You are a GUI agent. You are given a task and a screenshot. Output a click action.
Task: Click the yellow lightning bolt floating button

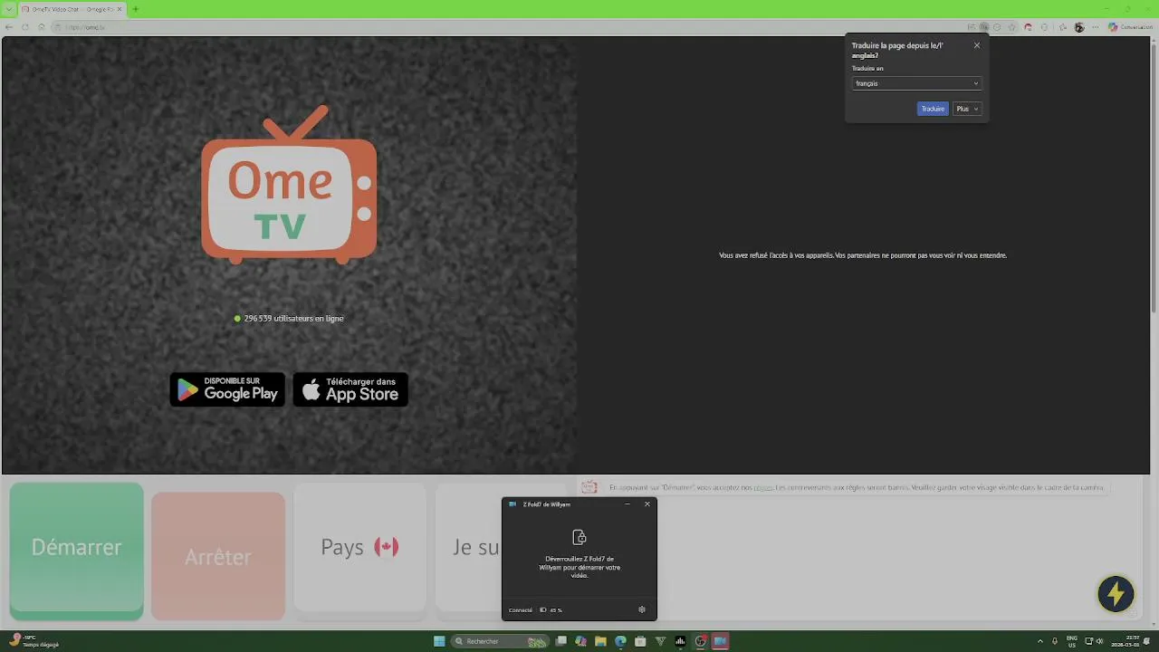coord(1116,594)
